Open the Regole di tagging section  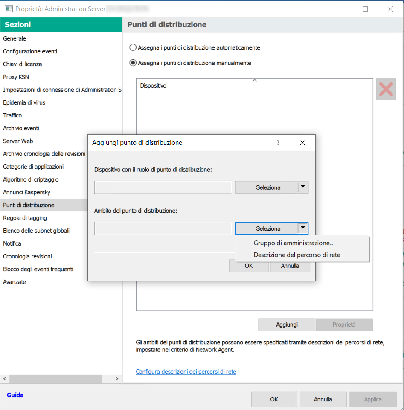[x=44, y=218]
